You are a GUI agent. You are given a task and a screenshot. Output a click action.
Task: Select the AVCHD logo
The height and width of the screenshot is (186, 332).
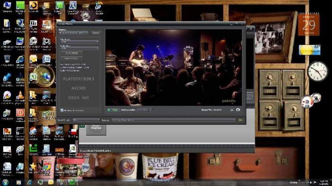(79, 88)
